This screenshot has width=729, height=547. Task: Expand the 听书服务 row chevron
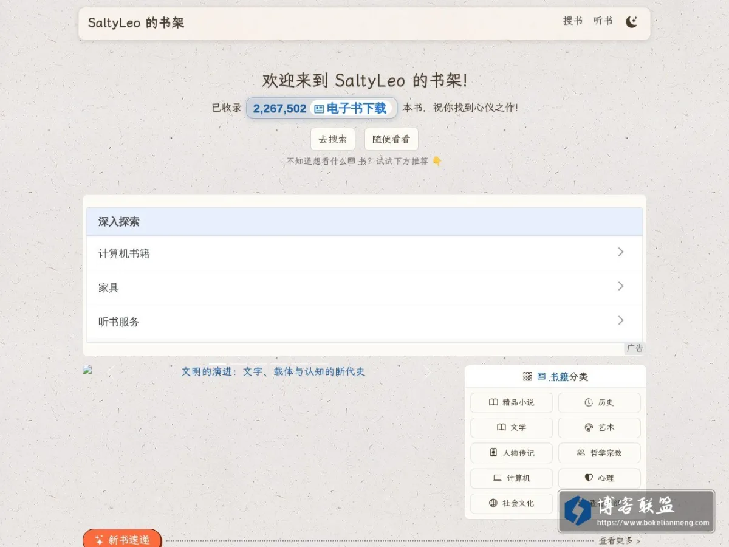coord(620,320)
